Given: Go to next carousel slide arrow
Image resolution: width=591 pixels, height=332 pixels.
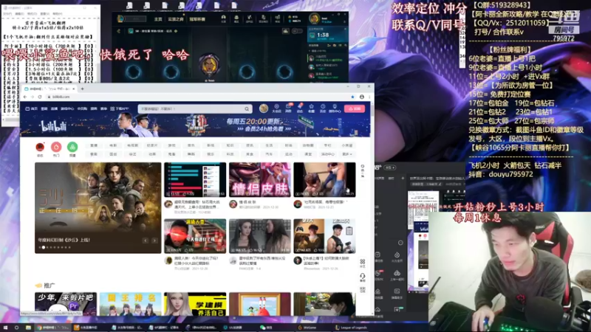Looking at the screenshot, I should (x=154, y=241).
